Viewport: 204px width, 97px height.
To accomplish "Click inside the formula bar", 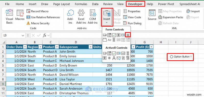I will (x=127, y=35).
